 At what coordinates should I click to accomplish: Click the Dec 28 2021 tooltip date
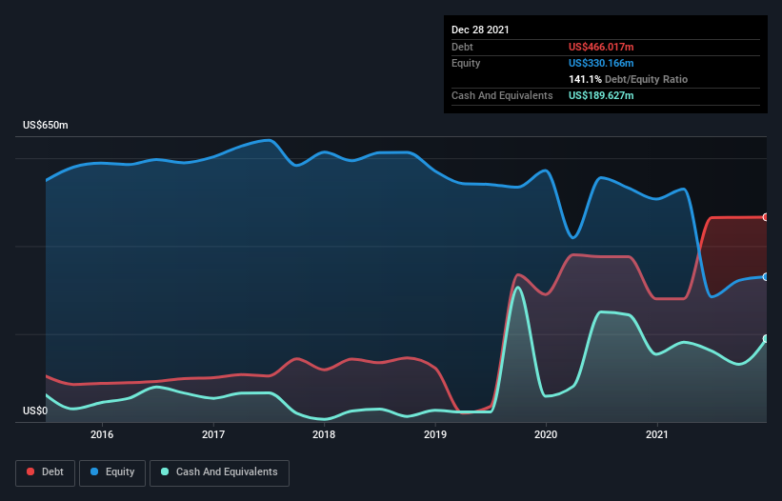(x=480, y=30)
